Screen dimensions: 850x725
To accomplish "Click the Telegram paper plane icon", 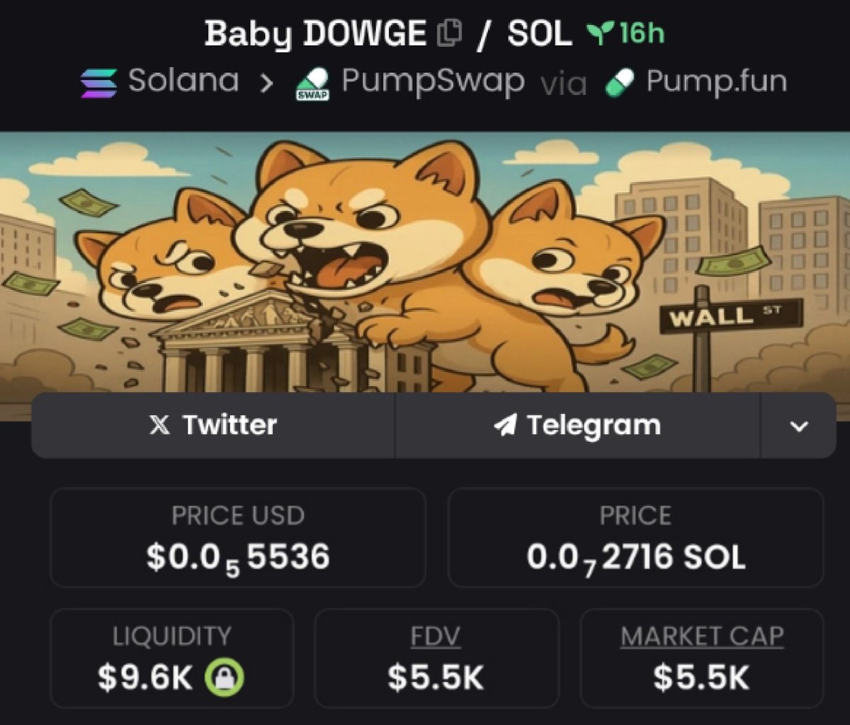I will pyautogui.click(x=505, y=426).
